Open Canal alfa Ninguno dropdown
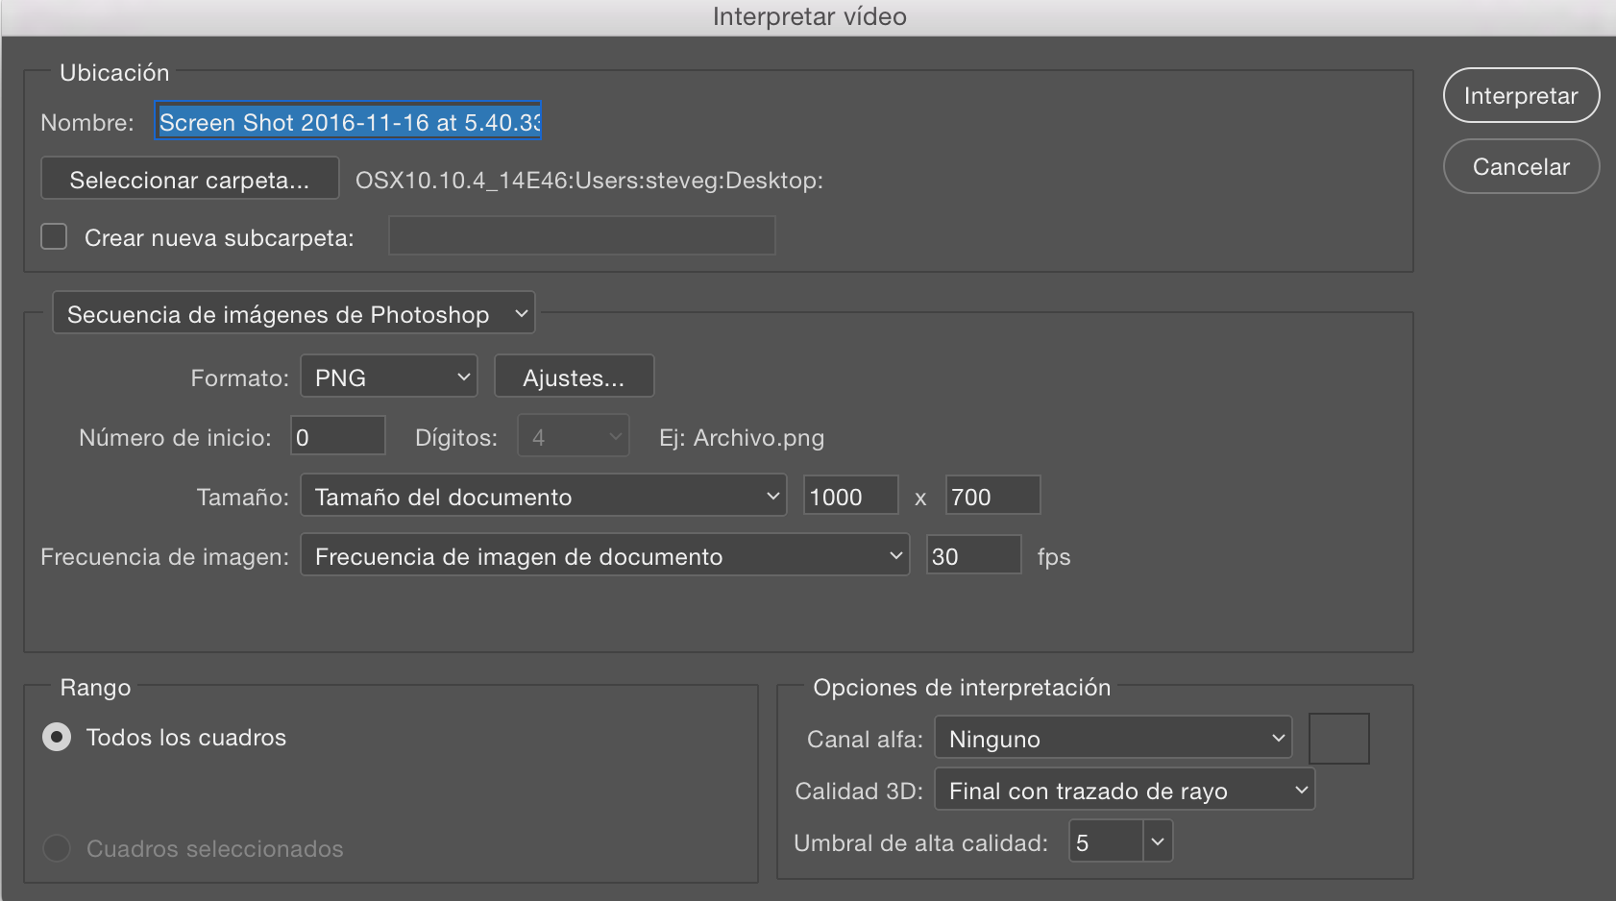Image resolution: width=1616 pixels, height=901 pixels. [1114, 738]
